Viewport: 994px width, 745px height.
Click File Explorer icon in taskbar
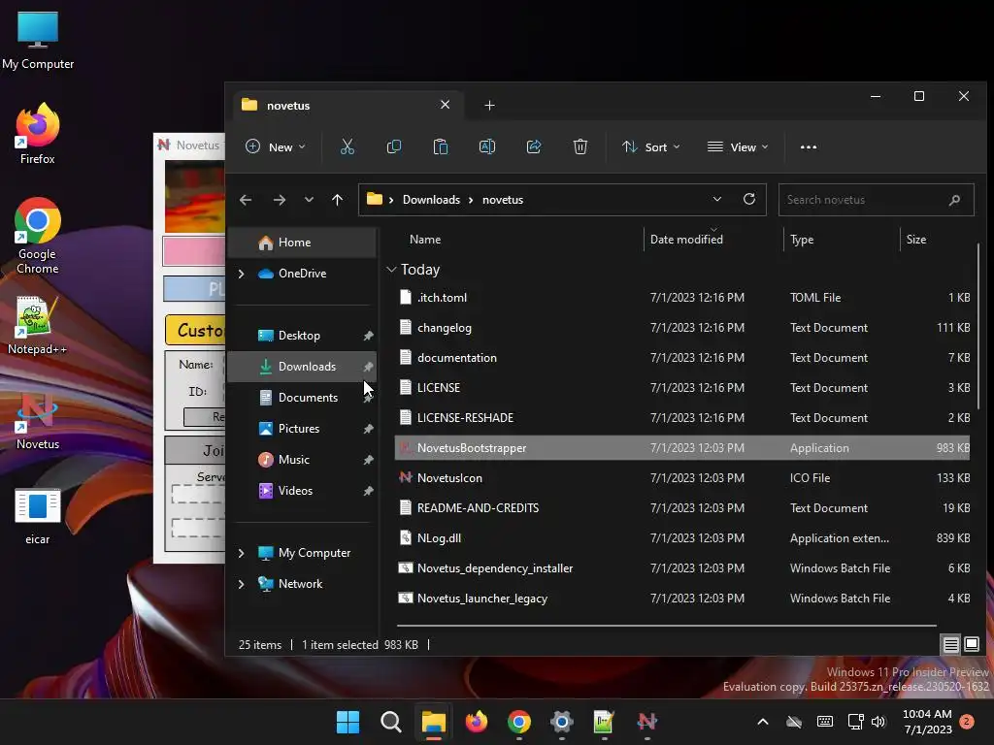click(434, 722)
